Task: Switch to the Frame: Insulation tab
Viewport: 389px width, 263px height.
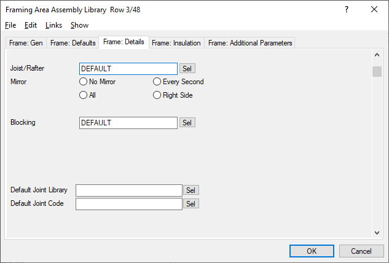Action: (176, 43)
